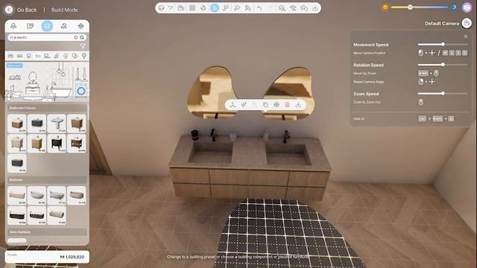Undo the last action
Image resolution: width=477 pixels, height=268 pixels.
[259, 8]
